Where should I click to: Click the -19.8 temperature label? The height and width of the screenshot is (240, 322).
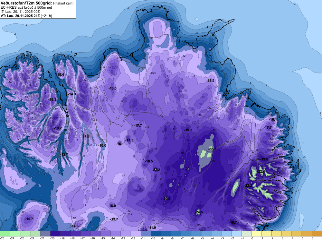point(264,159)
